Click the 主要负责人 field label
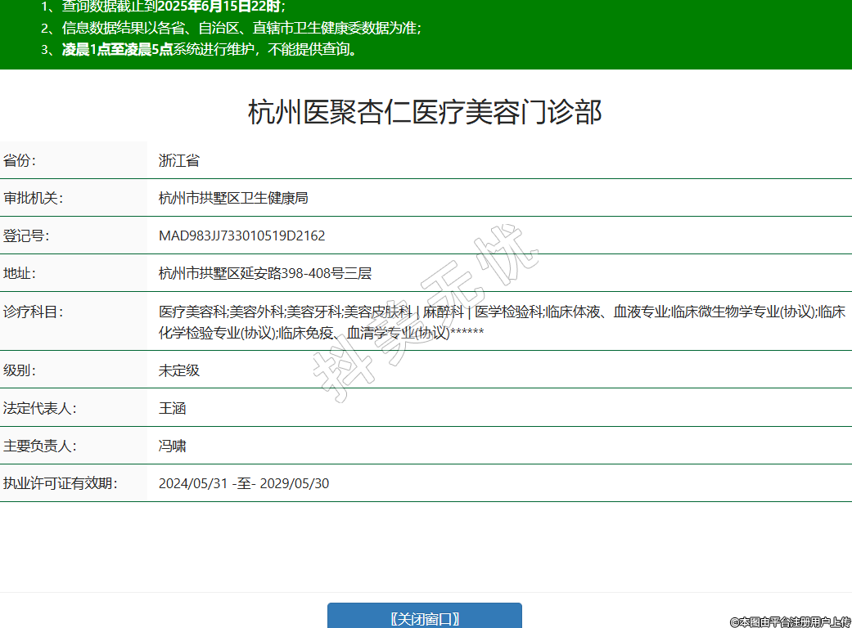This screenshot has height=628, width=852. pyautogui.click(x=40, y=446)
